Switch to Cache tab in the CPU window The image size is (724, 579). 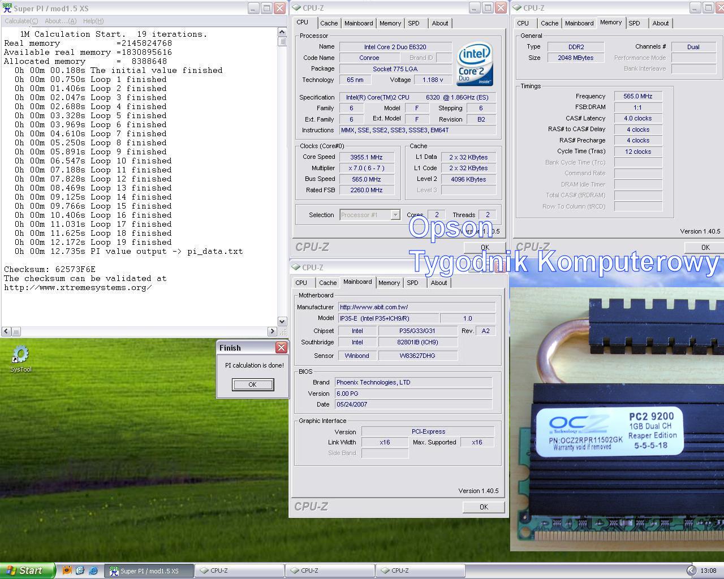(x=329, y=23)
